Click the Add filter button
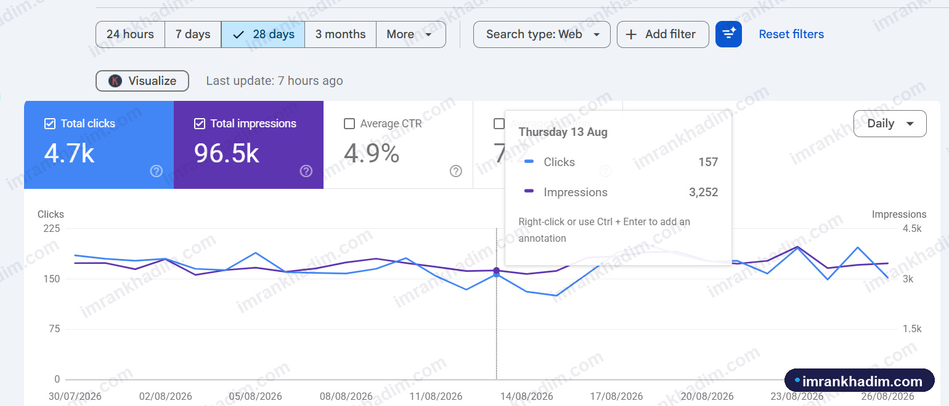949x406 pixels. [x=662, y=34]
